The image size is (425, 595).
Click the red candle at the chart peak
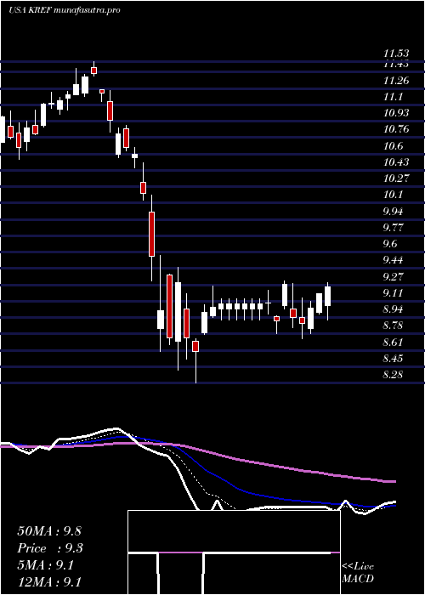point(94,71)
